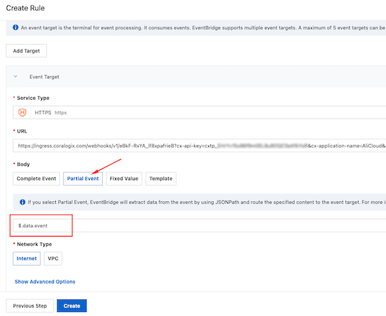This screenshot has height=316, width=386.
Task: Go back with Previous Step button
Action: 30,306
